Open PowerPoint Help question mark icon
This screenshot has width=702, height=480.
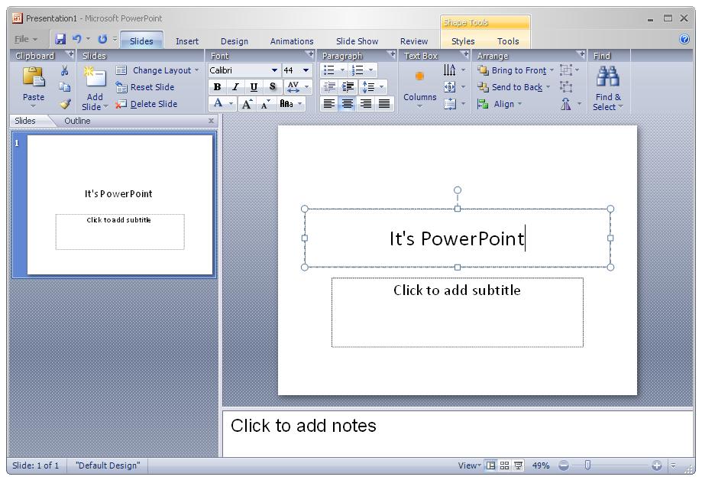tap(684, 39)
